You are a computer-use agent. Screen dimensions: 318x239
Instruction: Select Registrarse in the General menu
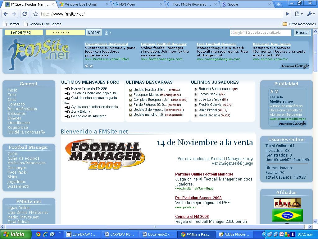[x=18, y=127]
